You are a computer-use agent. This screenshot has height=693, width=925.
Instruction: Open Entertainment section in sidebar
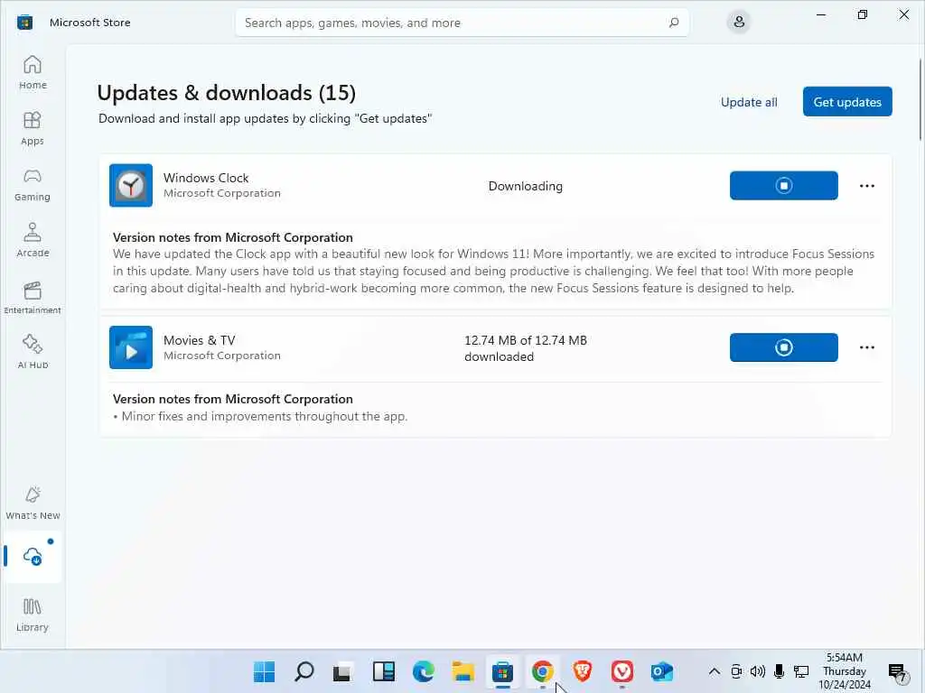pyautogui.click(x=33, y=297)
